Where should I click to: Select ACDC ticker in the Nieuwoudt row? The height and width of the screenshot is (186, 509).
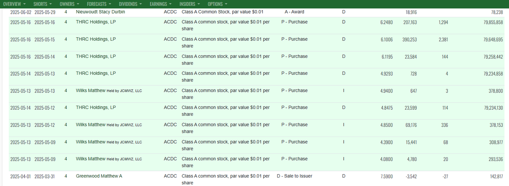coord(170,12)
